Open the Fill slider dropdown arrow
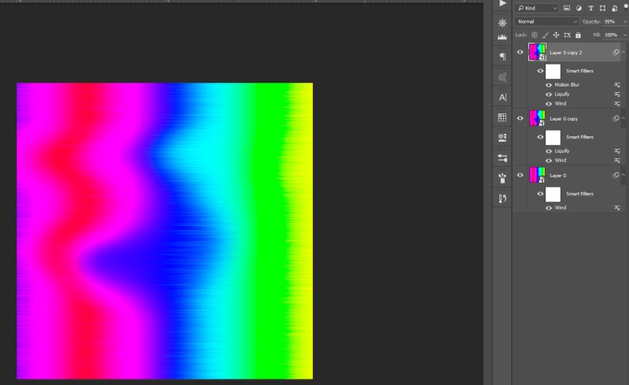629x385 pixels. pos(624,35)
